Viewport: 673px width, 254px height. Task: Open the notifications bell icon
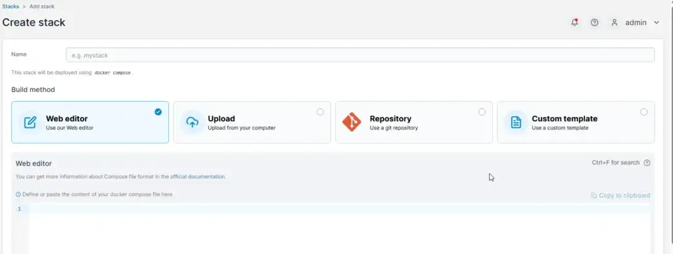coord(574,23)
